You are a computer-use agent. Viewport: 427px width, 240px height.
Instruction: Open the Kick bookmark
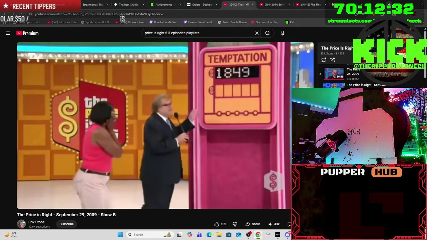coord(290,22)
